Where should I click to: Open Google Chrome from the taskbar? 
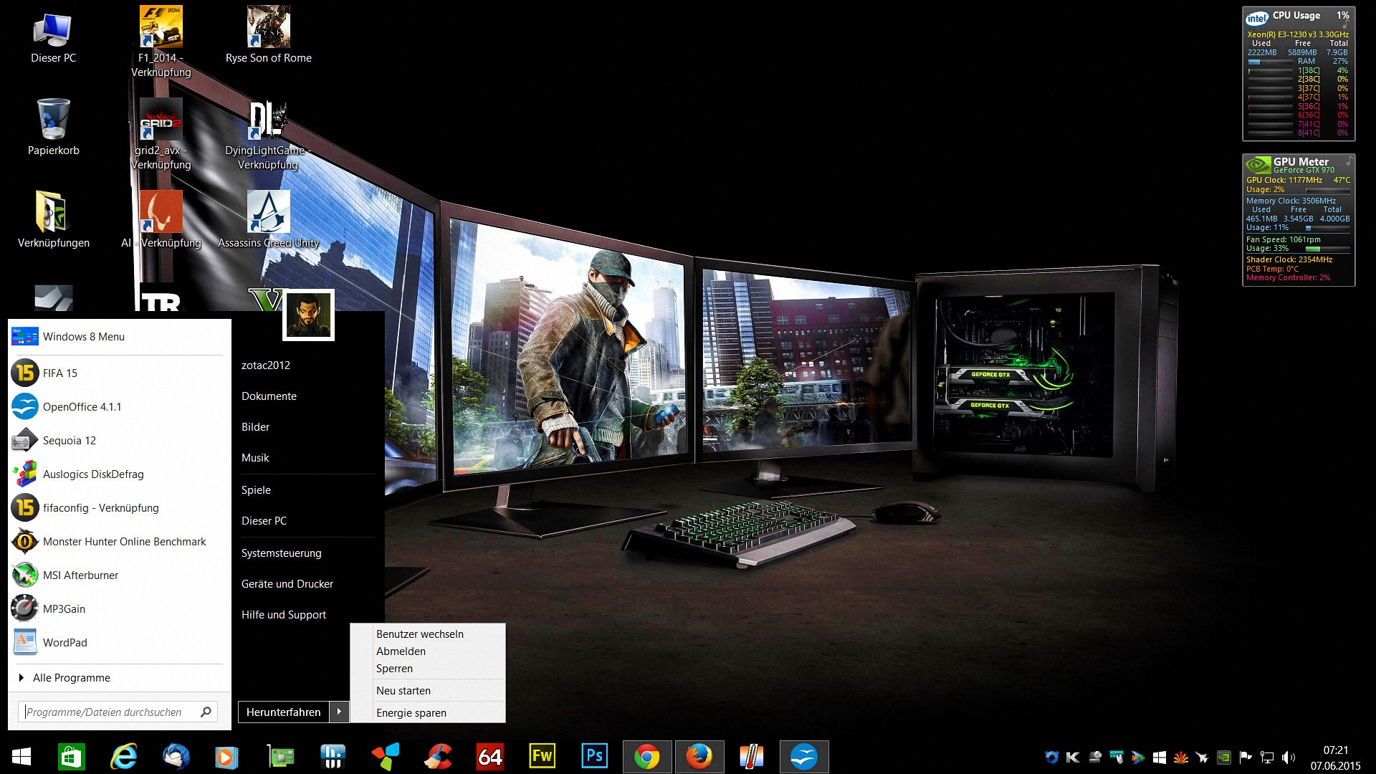click(646, 757)
